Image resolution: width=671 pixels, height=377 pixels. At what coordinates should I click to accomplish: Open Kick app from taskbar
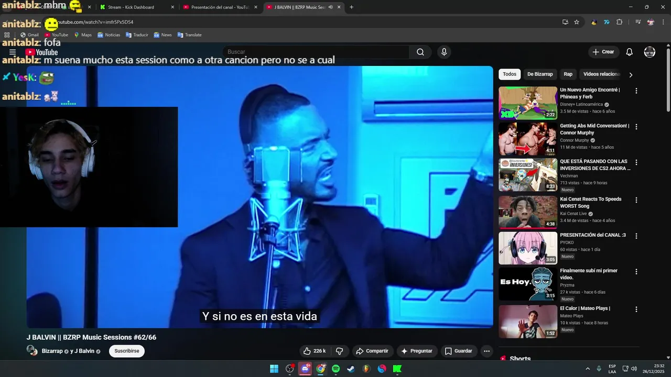[397, 369]
